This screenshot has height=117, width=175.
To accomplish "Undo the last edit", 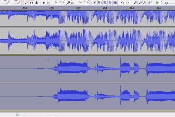I will coord(123,3).
